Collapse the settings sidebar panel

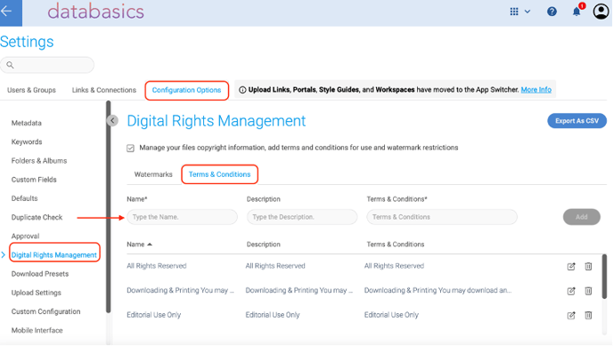click(x=112, y=121)
